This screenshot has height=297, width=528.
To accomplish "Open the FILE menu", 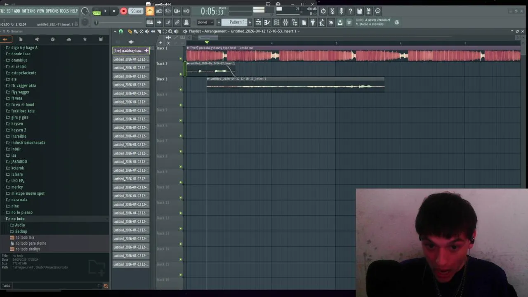I will [2, 11].
